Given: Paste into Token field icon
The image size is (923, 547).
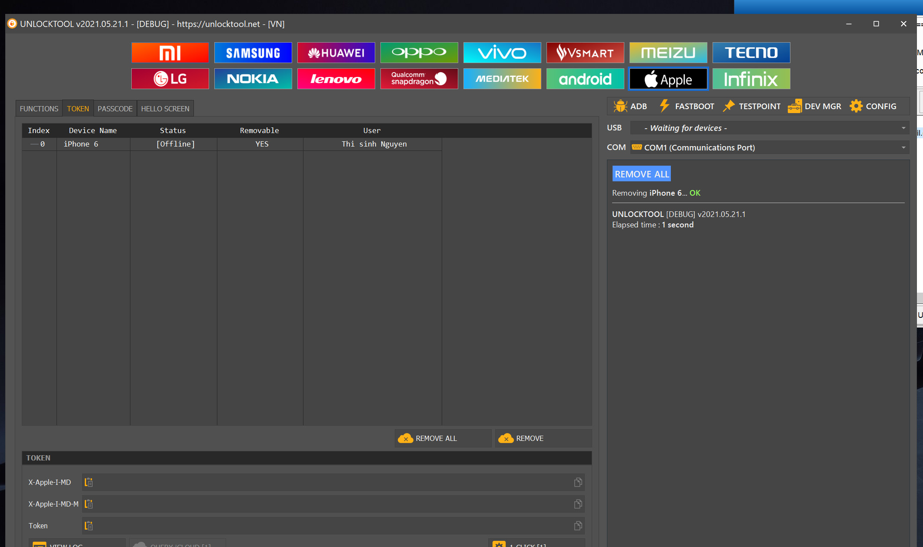Looking at the screenshot, I should click(x=89, y=526).
